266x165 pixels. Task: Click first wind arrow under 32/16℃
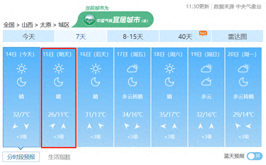point(201,126)
